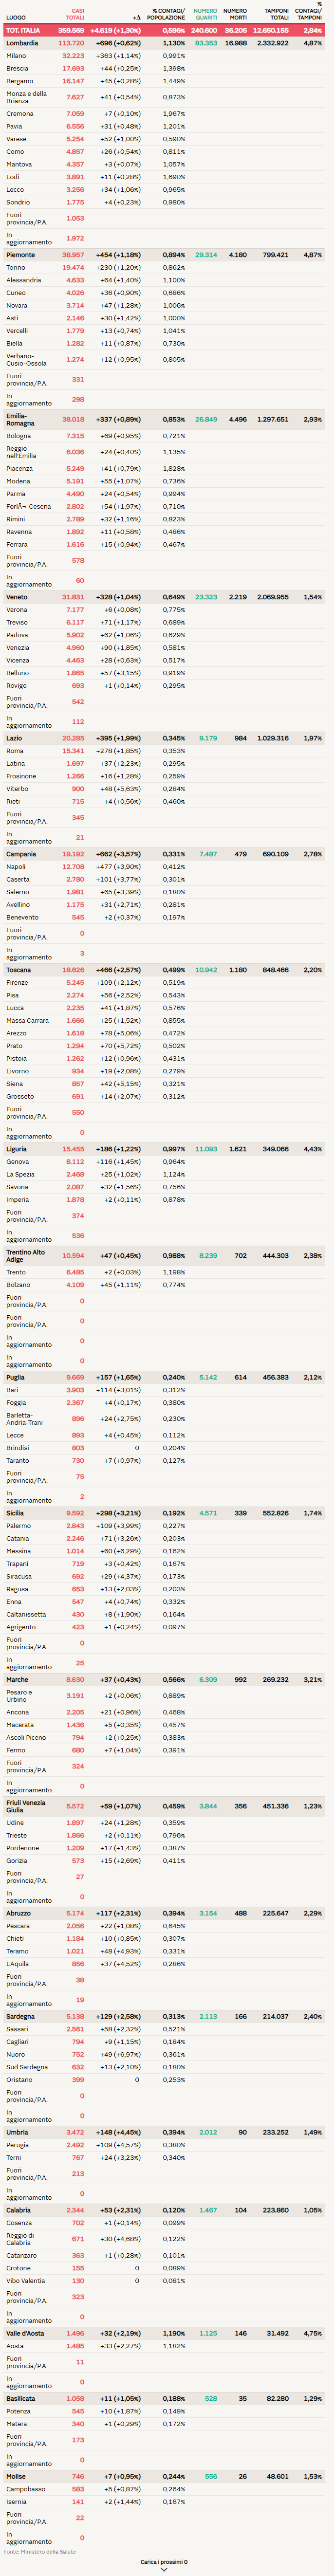Select the Campania region row

pyautogui.click(x=21, y=854)
